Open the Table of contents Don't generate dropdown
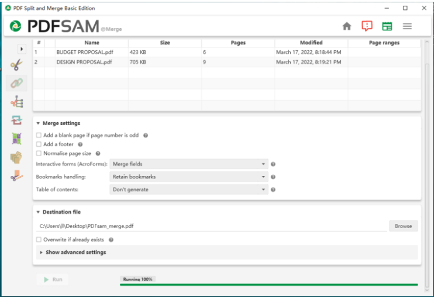Image resolution: width=434 pixels, height=297 pixels. [x=189, y=189]
